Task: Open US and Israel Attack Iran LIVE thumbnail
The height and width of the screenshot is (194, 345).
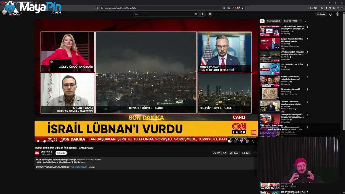Action: click(270, 31)
